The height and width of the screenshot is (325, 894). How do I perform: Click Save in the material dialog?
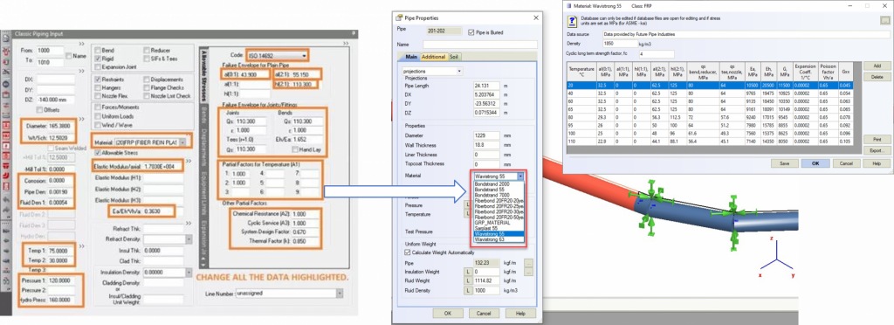(785, 163)
